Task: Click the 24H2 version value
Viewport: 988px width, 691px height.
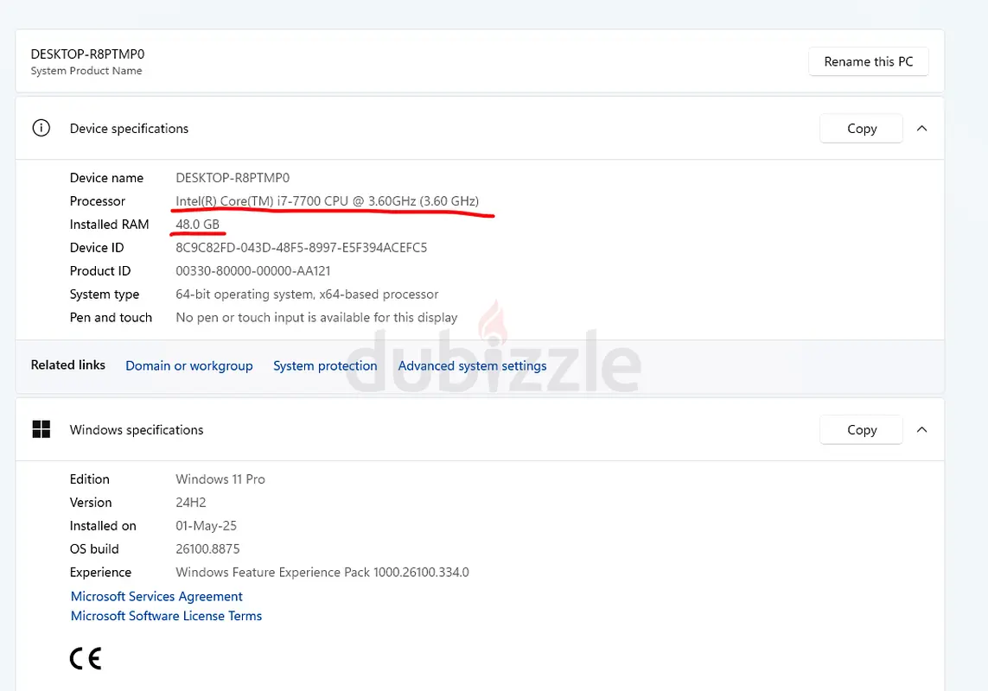Action: [191, 503]
